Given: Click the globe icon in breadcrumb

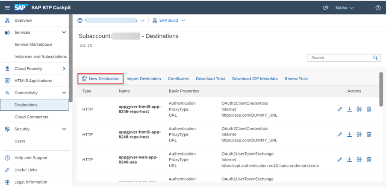Looking at the screenshot, I should [80, 20].
